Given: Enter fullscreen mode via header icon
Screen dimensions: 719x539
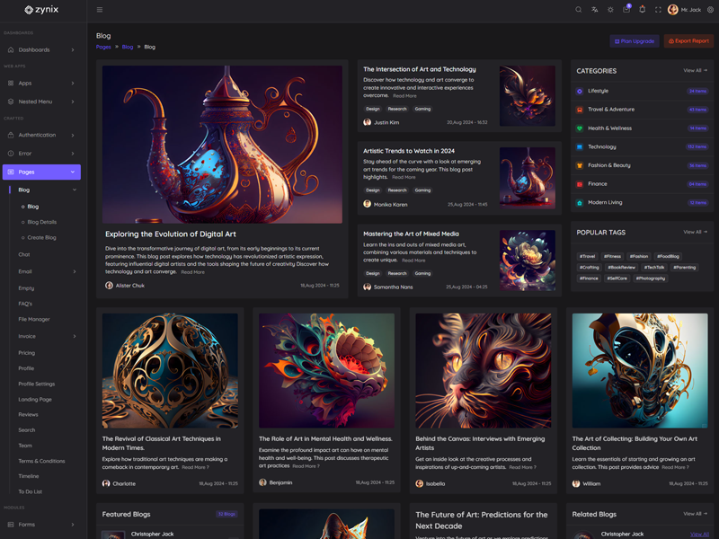Looking at the screenshot, I should click(x=658, y=10).
